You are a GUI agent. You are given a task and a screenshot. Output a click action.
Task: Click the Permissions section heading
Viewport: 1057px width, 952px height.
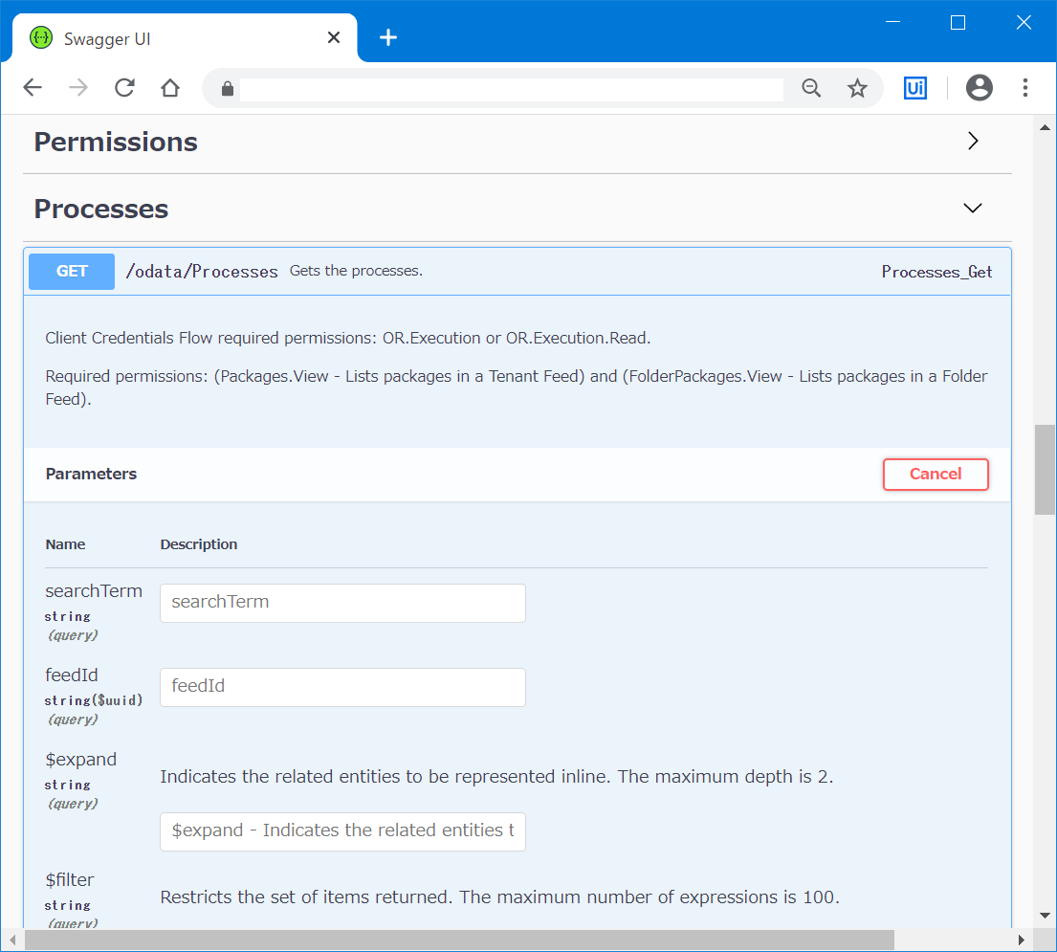tap(116, 142)
